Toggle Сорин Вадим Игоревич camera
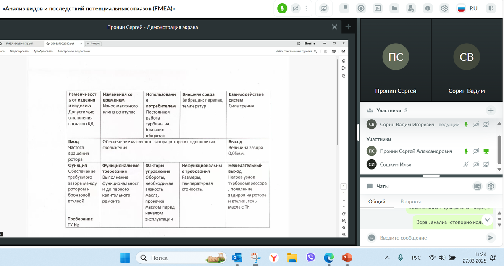 476,125
